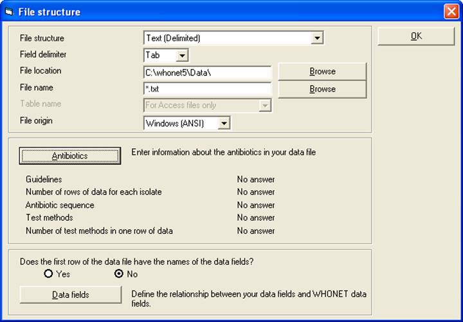
Task: Click Number of test methods in one row
Action: (99, 231)
